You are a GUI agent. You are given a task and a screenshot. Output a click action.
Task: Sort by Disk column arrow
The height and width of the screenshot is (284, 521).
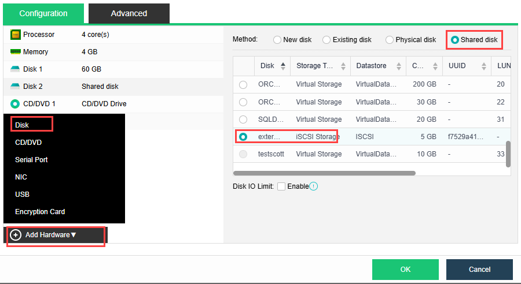coord(283,66)
